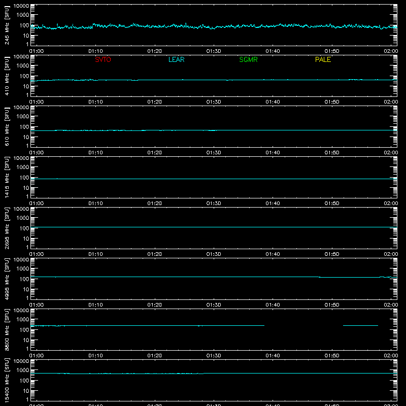Click 01:50 time label under 610 MHz panel
Screen dimensions: 406x406
[332, 153]
